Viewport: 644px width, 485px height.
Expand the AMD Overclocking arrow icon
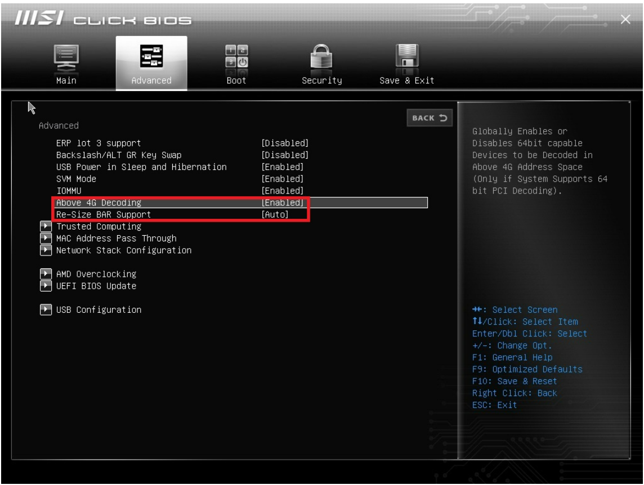click(x=46, y=274)
